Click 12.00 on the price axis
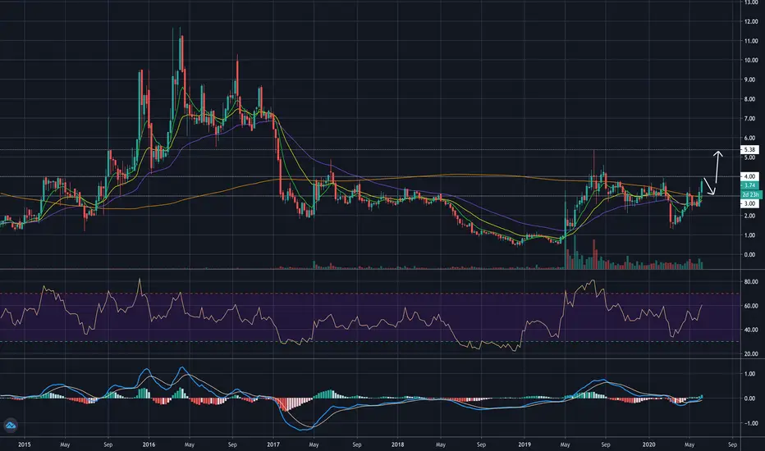Image resolution: width=765 pixels, height=451 pixels. pyautogui.click(x=750, y=21)
